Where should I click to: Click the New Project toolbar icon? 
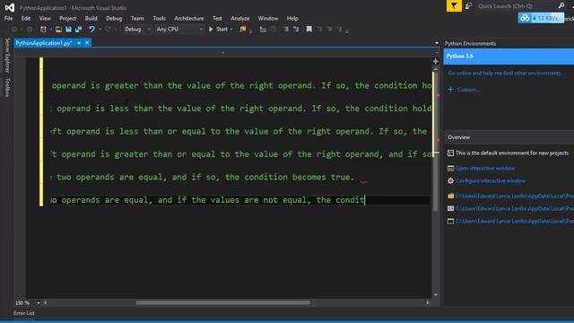(44, 30)
